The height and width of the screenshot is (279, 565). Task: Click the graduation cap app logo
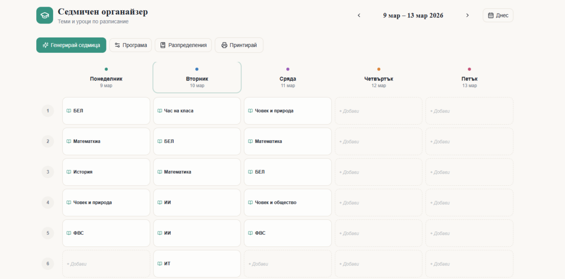(x=45, y=15)
